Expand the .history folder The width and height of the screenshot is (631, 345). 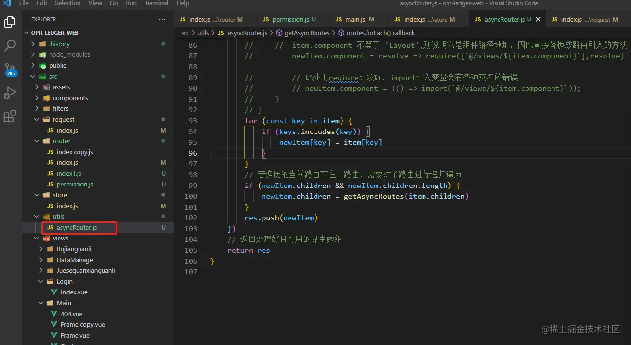59,44
